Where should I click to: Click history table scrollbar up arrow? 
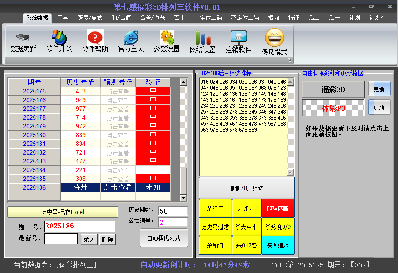coord(183,82)
